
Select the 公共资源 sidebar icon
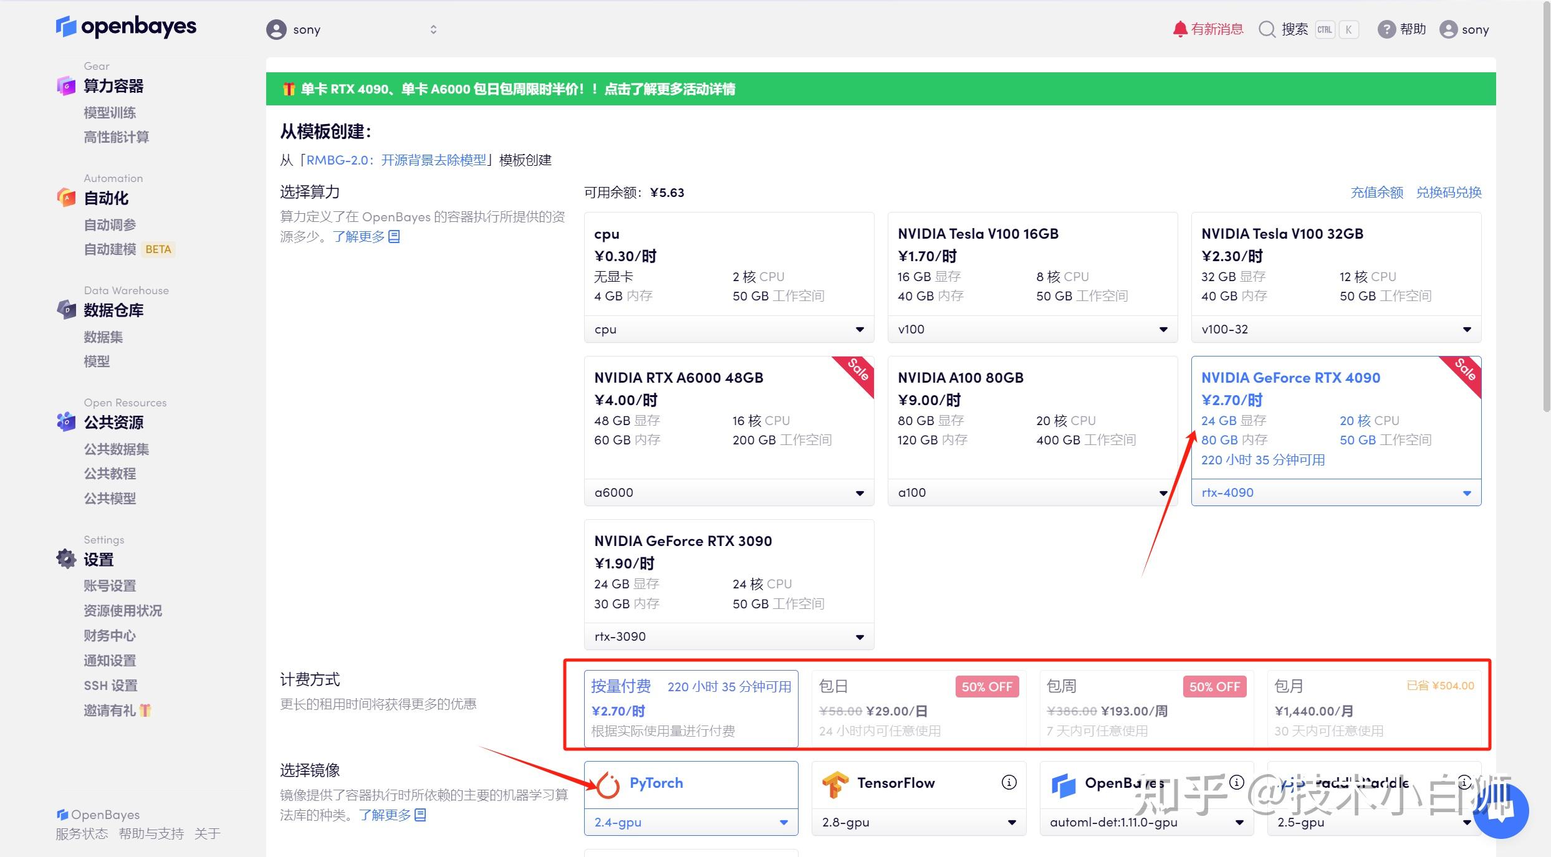66,422
